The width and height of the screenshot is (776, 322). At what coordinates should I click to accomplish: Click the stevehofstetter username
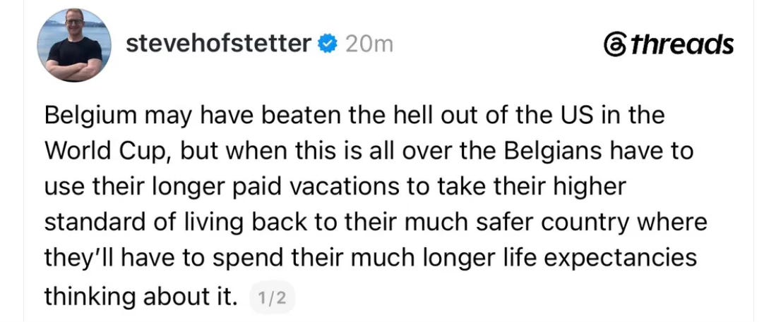click(x=219, y=44)
